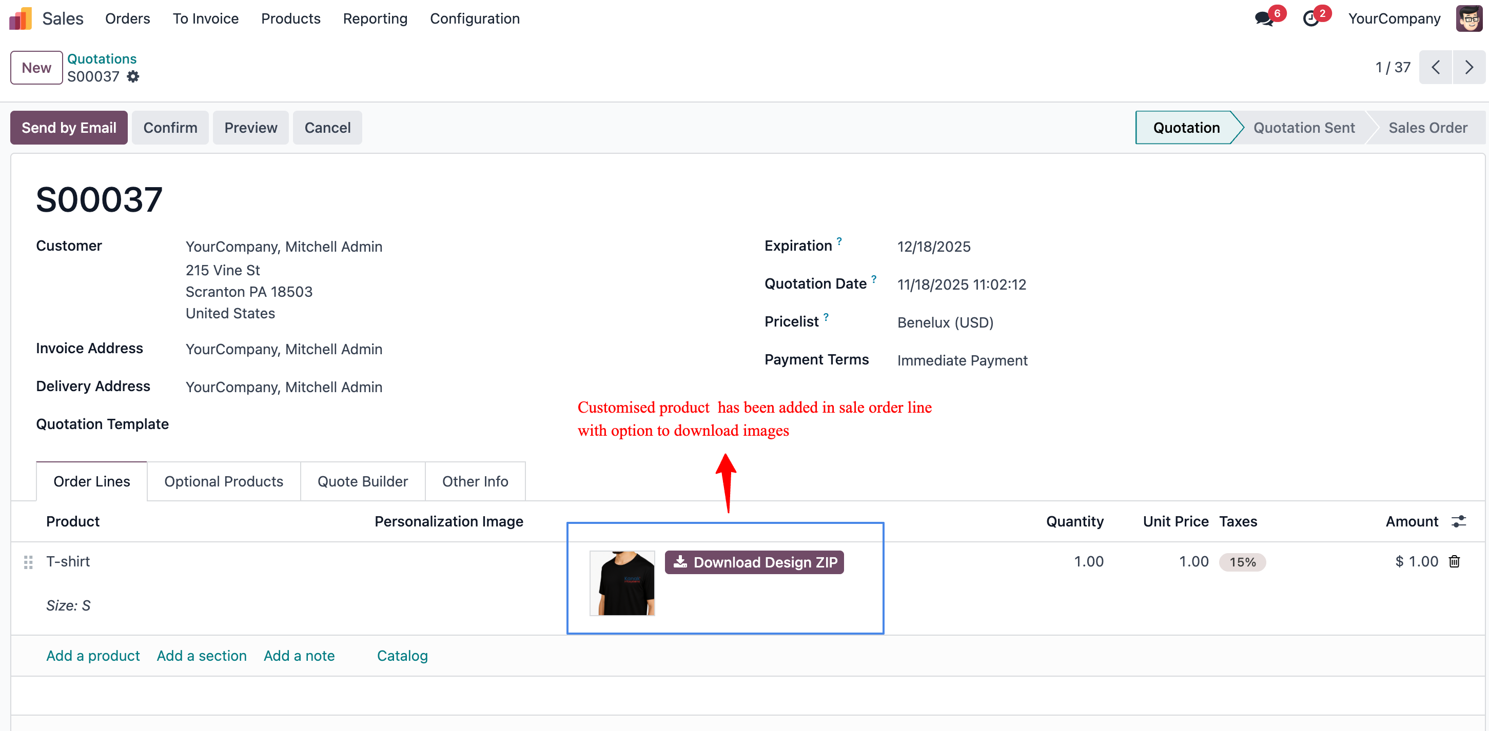Screen dimensions: 1489x731
Task: Open the conversations messages icon
Action: [1265, 18]
